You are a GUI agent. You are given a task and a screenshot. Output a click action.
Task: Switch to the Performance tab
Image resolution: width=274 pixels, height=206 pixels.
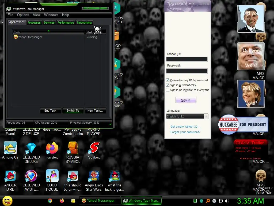tap(66, 23)
